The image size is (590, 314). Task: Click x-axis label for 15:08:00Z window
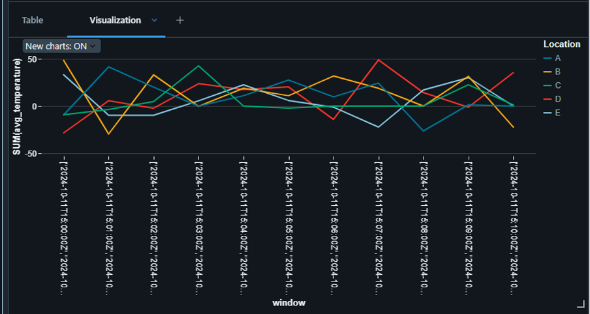point(424,229)
